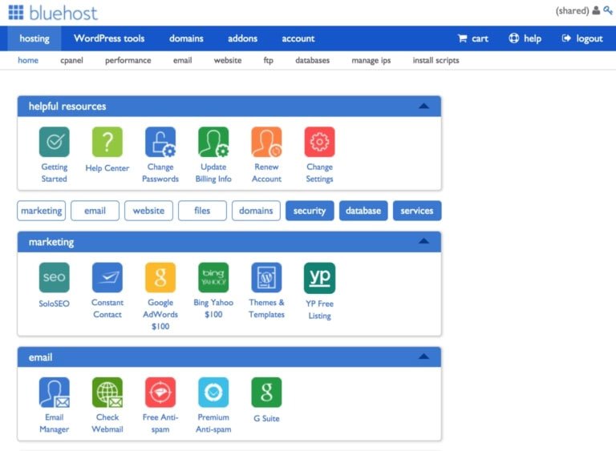Image resolution: width=616 pixels, height=451 pixels.
Task: Click the bluehost wordmark
Action: point(63,13)
